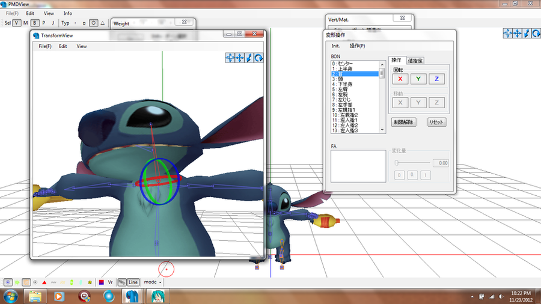
Task: Click the volume icon in system tray
Action: [x=501, y=296]
